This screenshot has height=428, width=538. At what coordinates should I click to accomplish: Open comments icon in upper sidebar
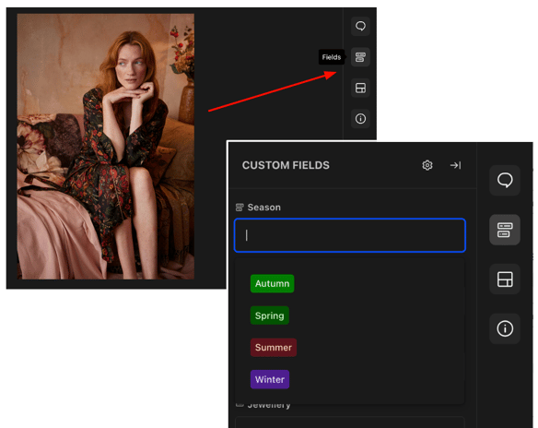click(x=360, y=26)
